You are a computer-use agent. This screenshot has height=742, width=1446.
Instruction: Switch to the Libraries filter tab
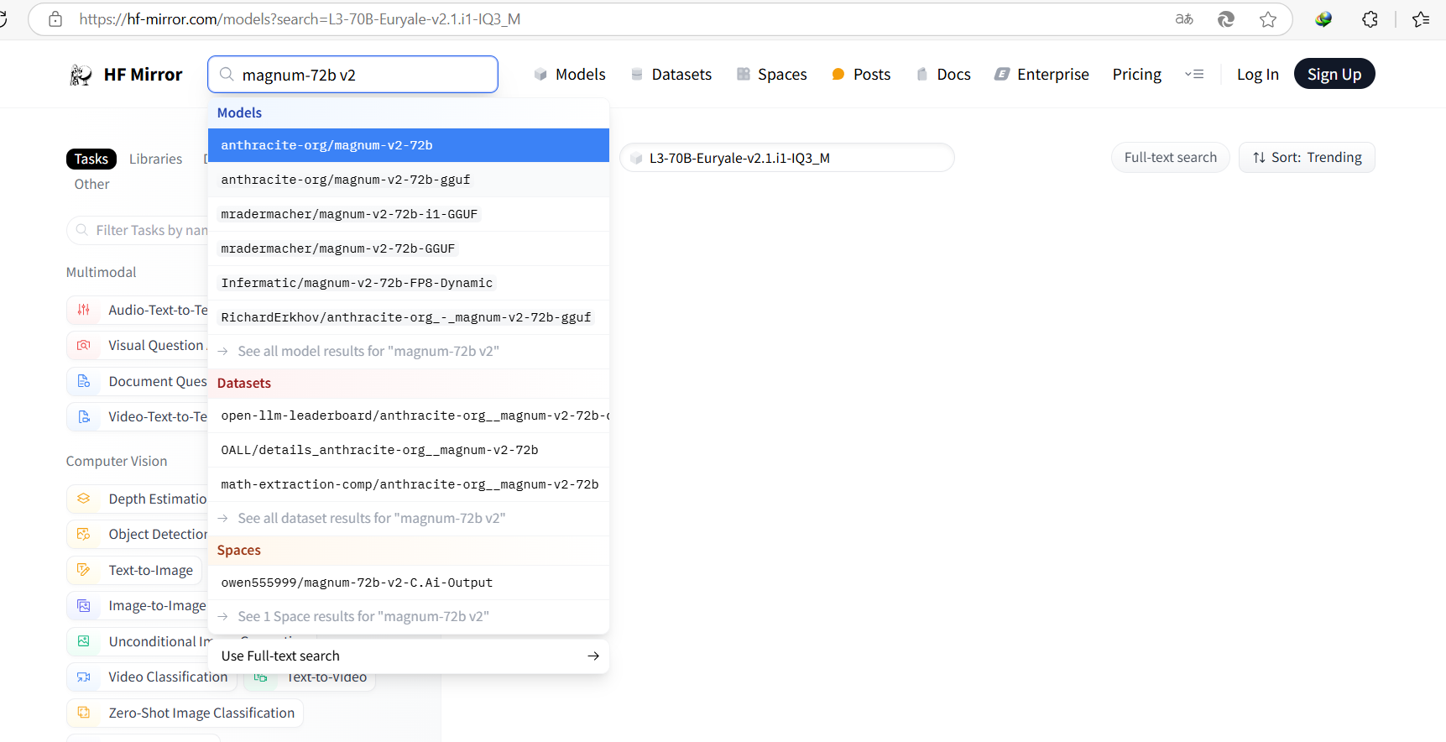(x=155, y=159)
